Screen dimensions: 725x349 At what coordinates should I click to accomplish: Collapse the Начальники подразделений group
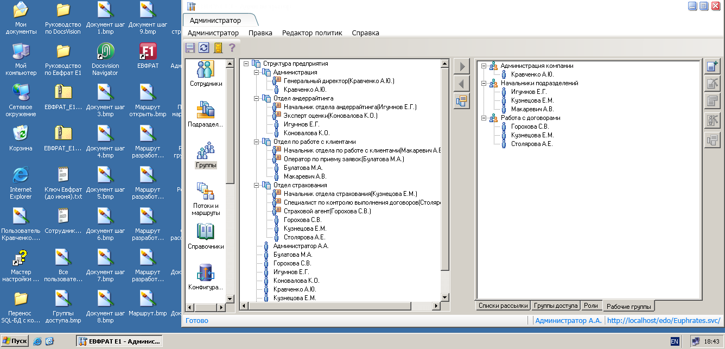tap(484, 83)
